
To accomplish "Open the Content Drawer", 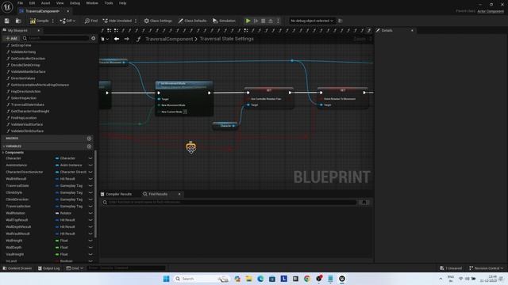I will 17,268.
